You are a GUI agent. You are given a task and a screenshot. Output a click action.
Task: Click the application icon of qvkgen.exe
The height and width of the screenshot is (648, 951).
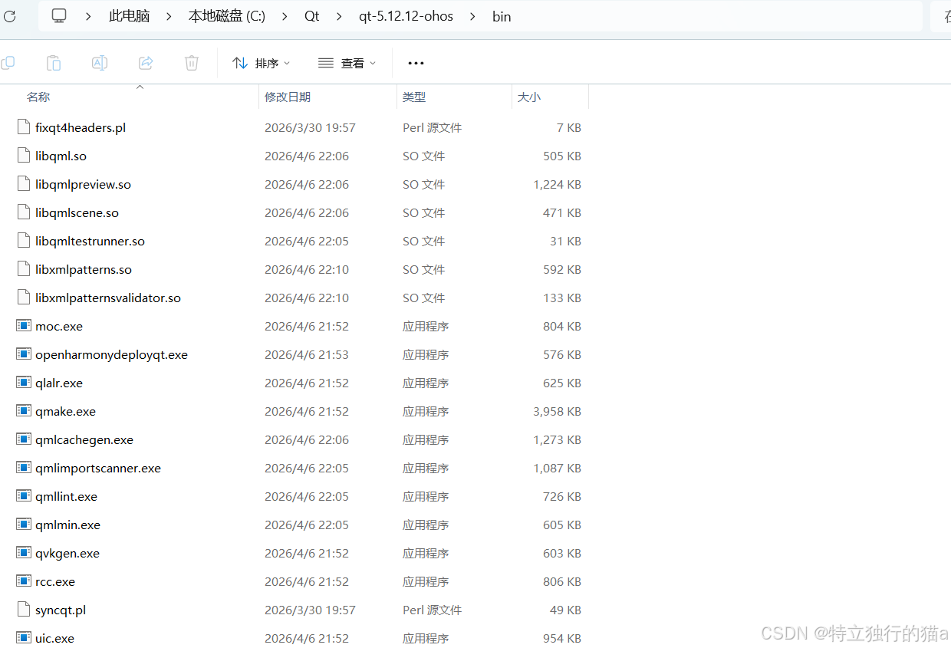(23, 553)
